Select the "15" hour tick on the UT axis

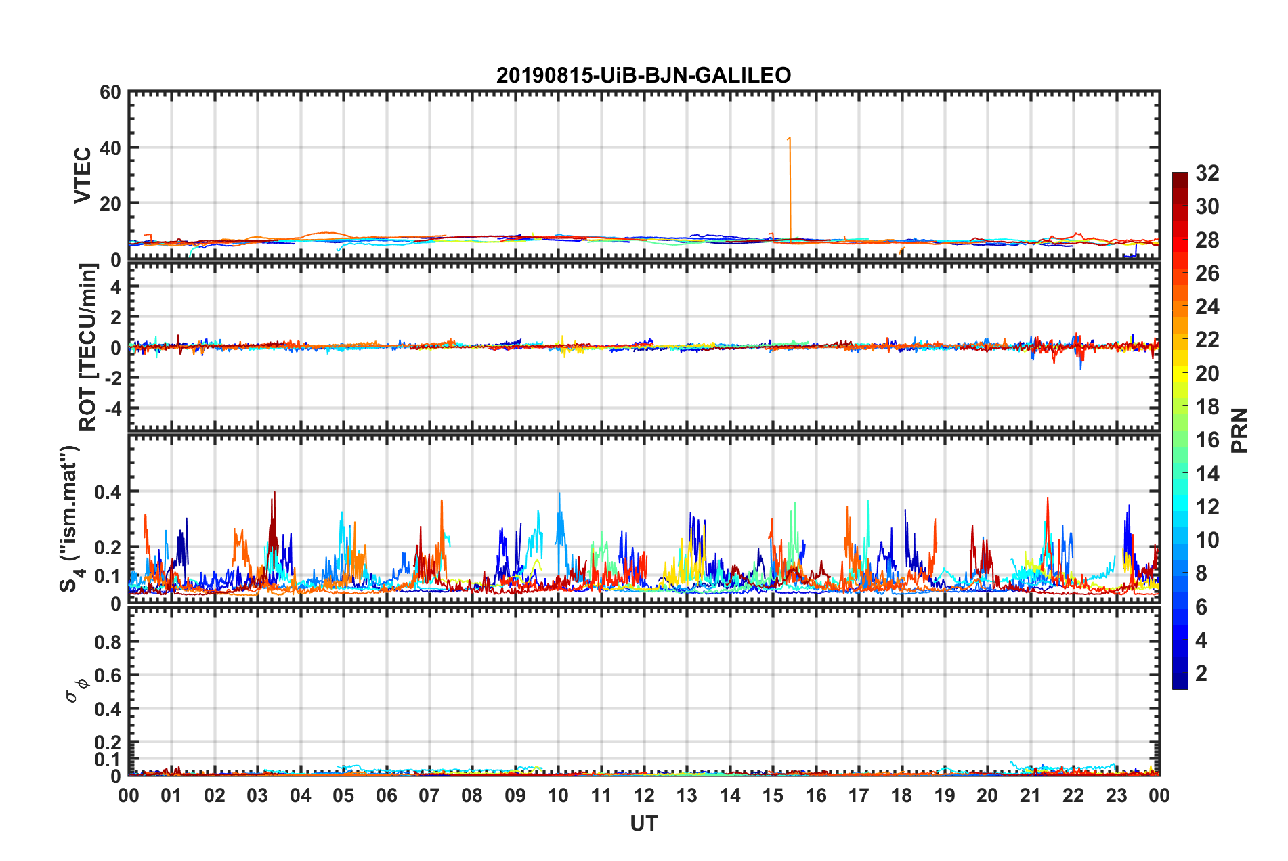click(x=773, y=796)
